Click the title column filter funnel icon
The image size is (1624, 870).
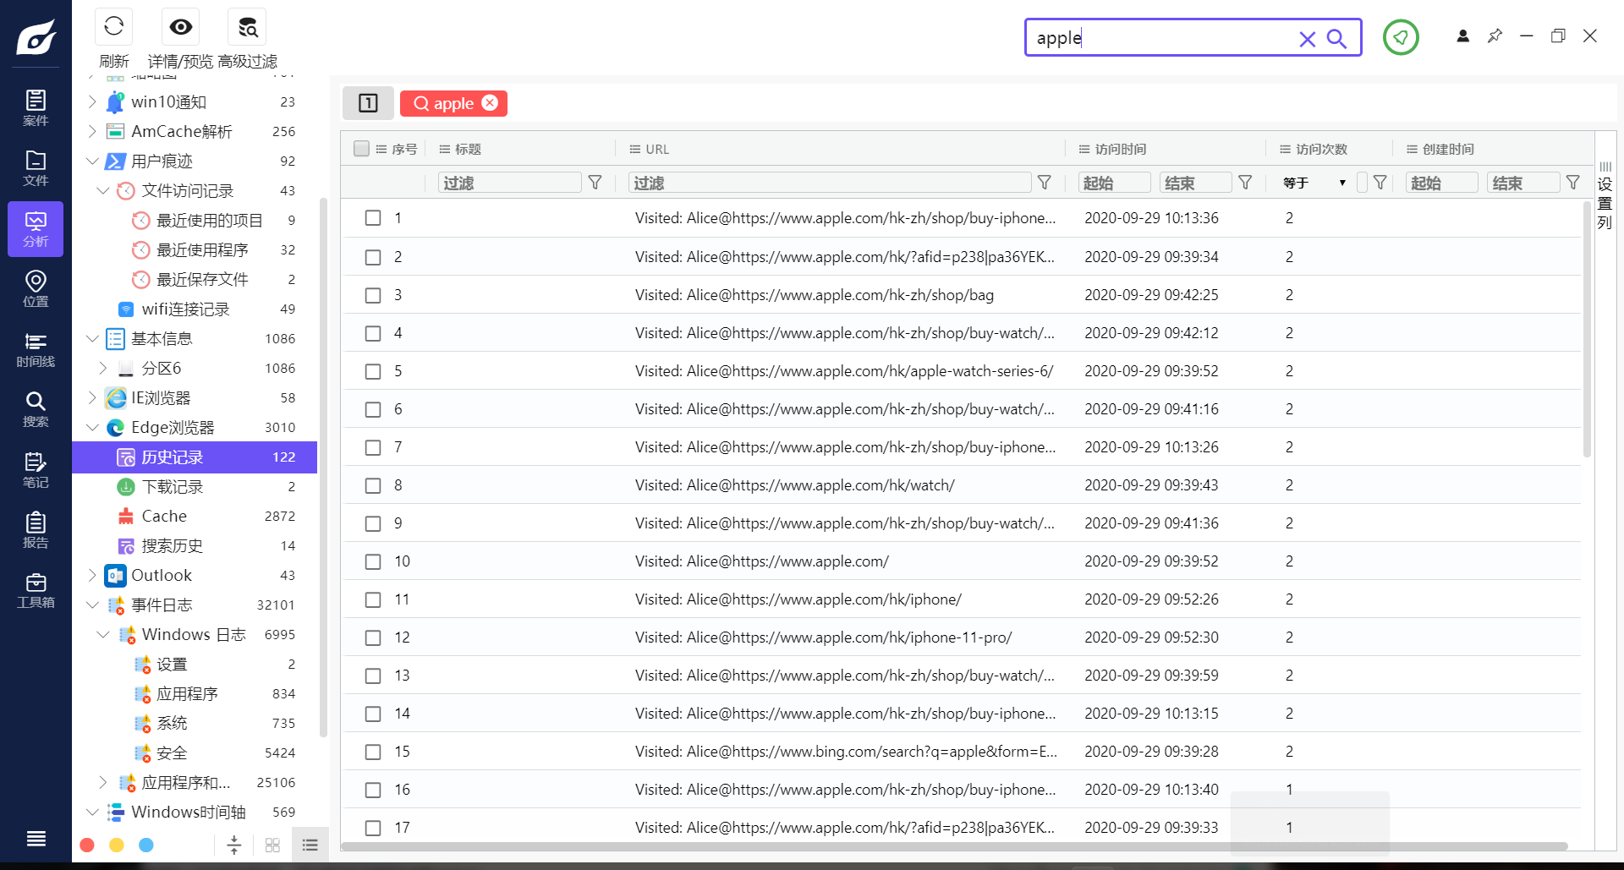(595, 183)
